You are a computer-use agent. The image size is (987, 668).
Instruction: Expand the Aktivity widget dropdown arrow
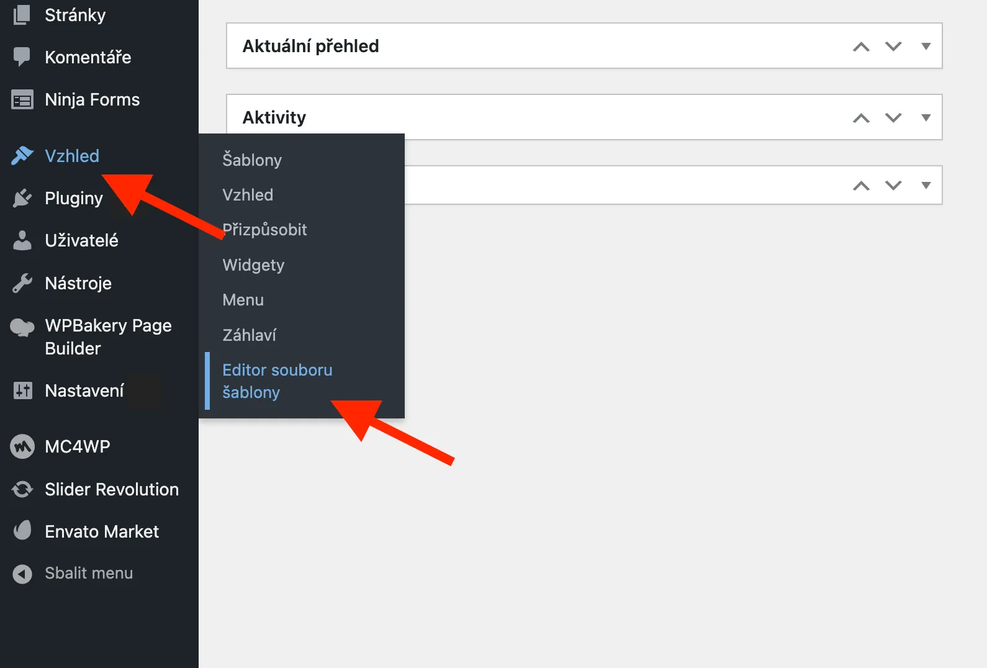[926, 117]
